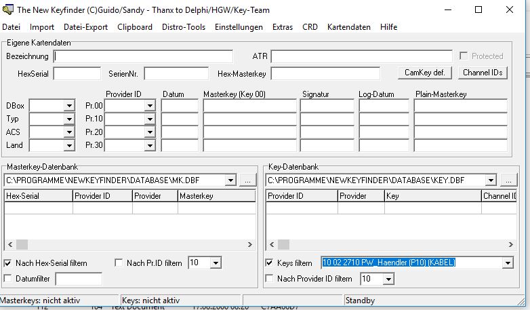Viewport: 530px width, 310px height.
Task: Click browse button next to MK.DBF path
Action: pos(247,180)
